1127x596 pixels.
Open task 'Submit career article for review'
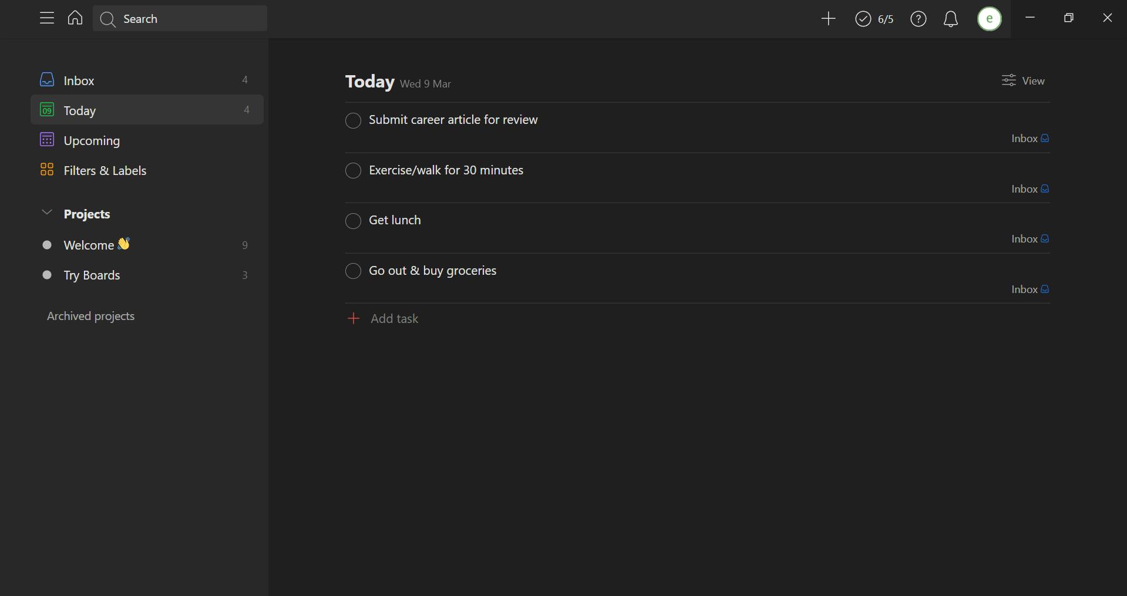[453, 120]
